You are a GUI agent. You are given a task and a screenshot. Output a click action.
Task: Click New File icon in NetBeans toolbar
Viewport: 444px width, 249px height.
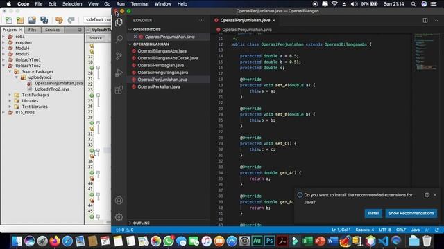click(x=9, y=20)
